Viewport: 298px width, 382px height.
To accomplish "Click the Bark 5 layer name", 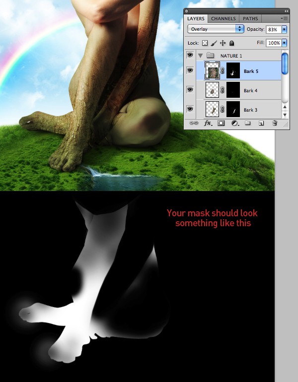I will (x=251, y=71).
